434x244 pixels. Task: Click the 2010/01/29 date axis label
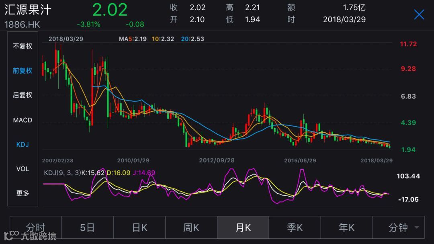(x=133, y=160)
